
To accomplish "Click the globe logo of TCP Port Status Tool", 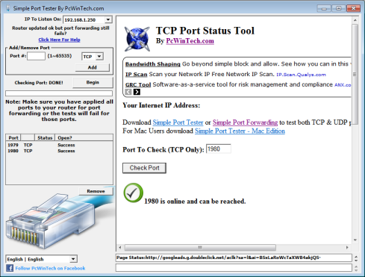I will coord(137,40).
